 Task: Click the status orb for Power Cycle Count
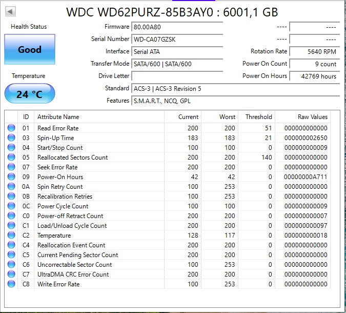(11, 206)
